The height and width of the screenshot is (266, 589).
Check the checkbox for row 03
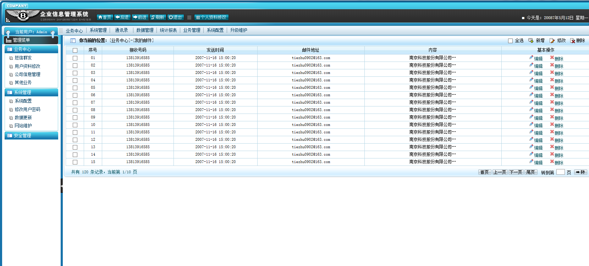[75, 73]
